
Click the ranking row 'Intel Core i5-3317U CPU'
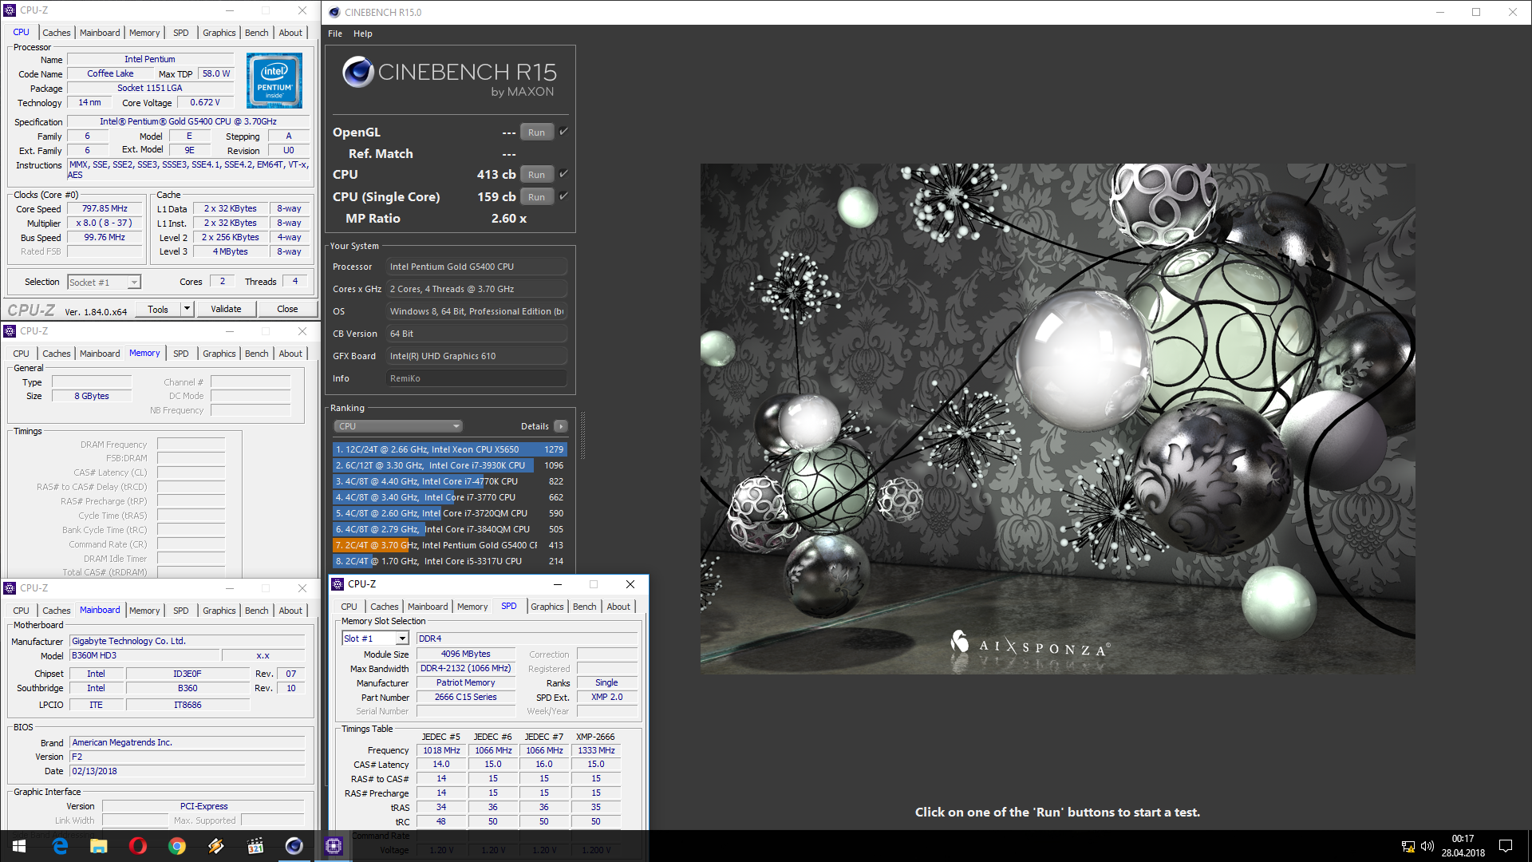coord(449,561)
